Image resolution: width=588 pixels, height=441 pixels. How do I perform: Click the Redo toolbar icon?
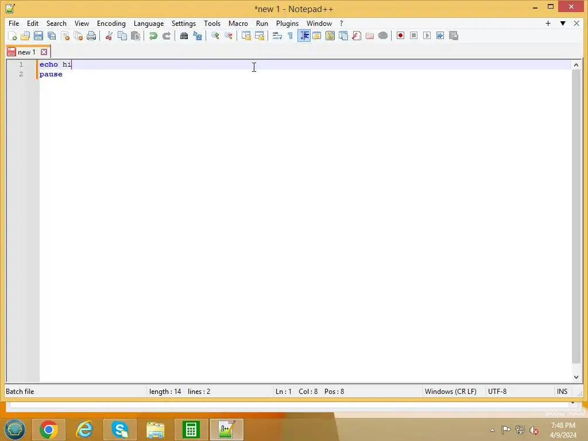point(166,36)
